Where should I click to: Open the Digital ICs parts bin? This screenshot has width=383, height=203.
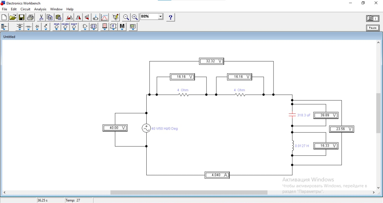tap(74, 27)
